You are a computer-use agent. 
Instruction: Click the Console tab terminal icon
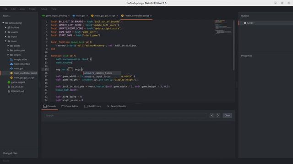pos(45,106)
